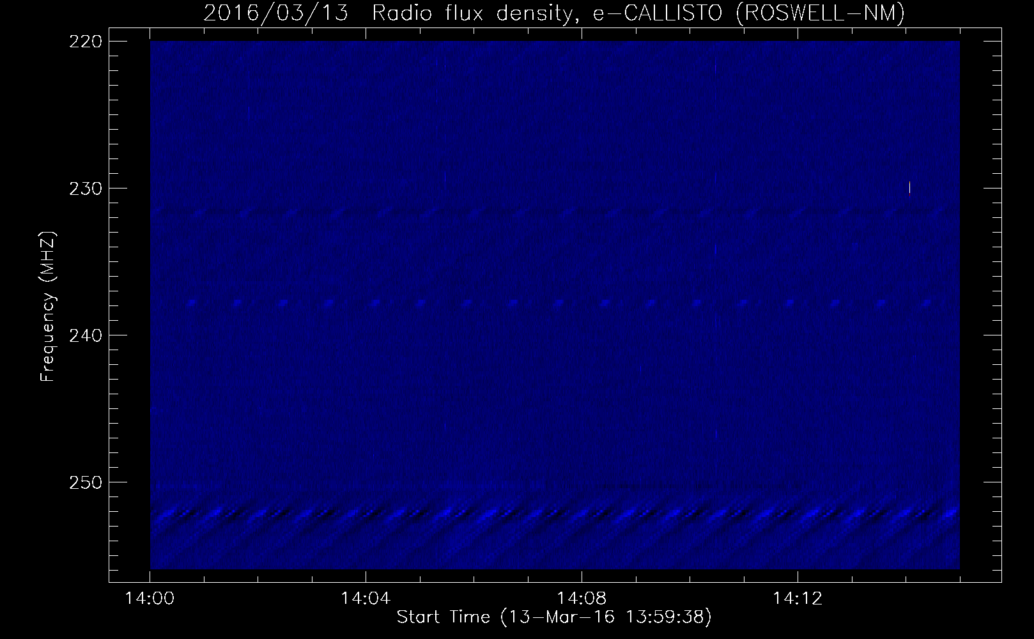Click the 230 frequency tick label

pyautogui.click(x=84, y=188)
